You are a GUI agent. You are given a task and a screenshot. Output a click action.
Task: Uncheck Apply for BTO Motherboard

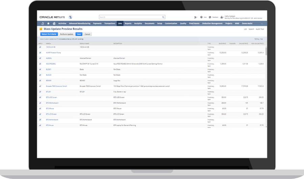[x=40, y=103]
